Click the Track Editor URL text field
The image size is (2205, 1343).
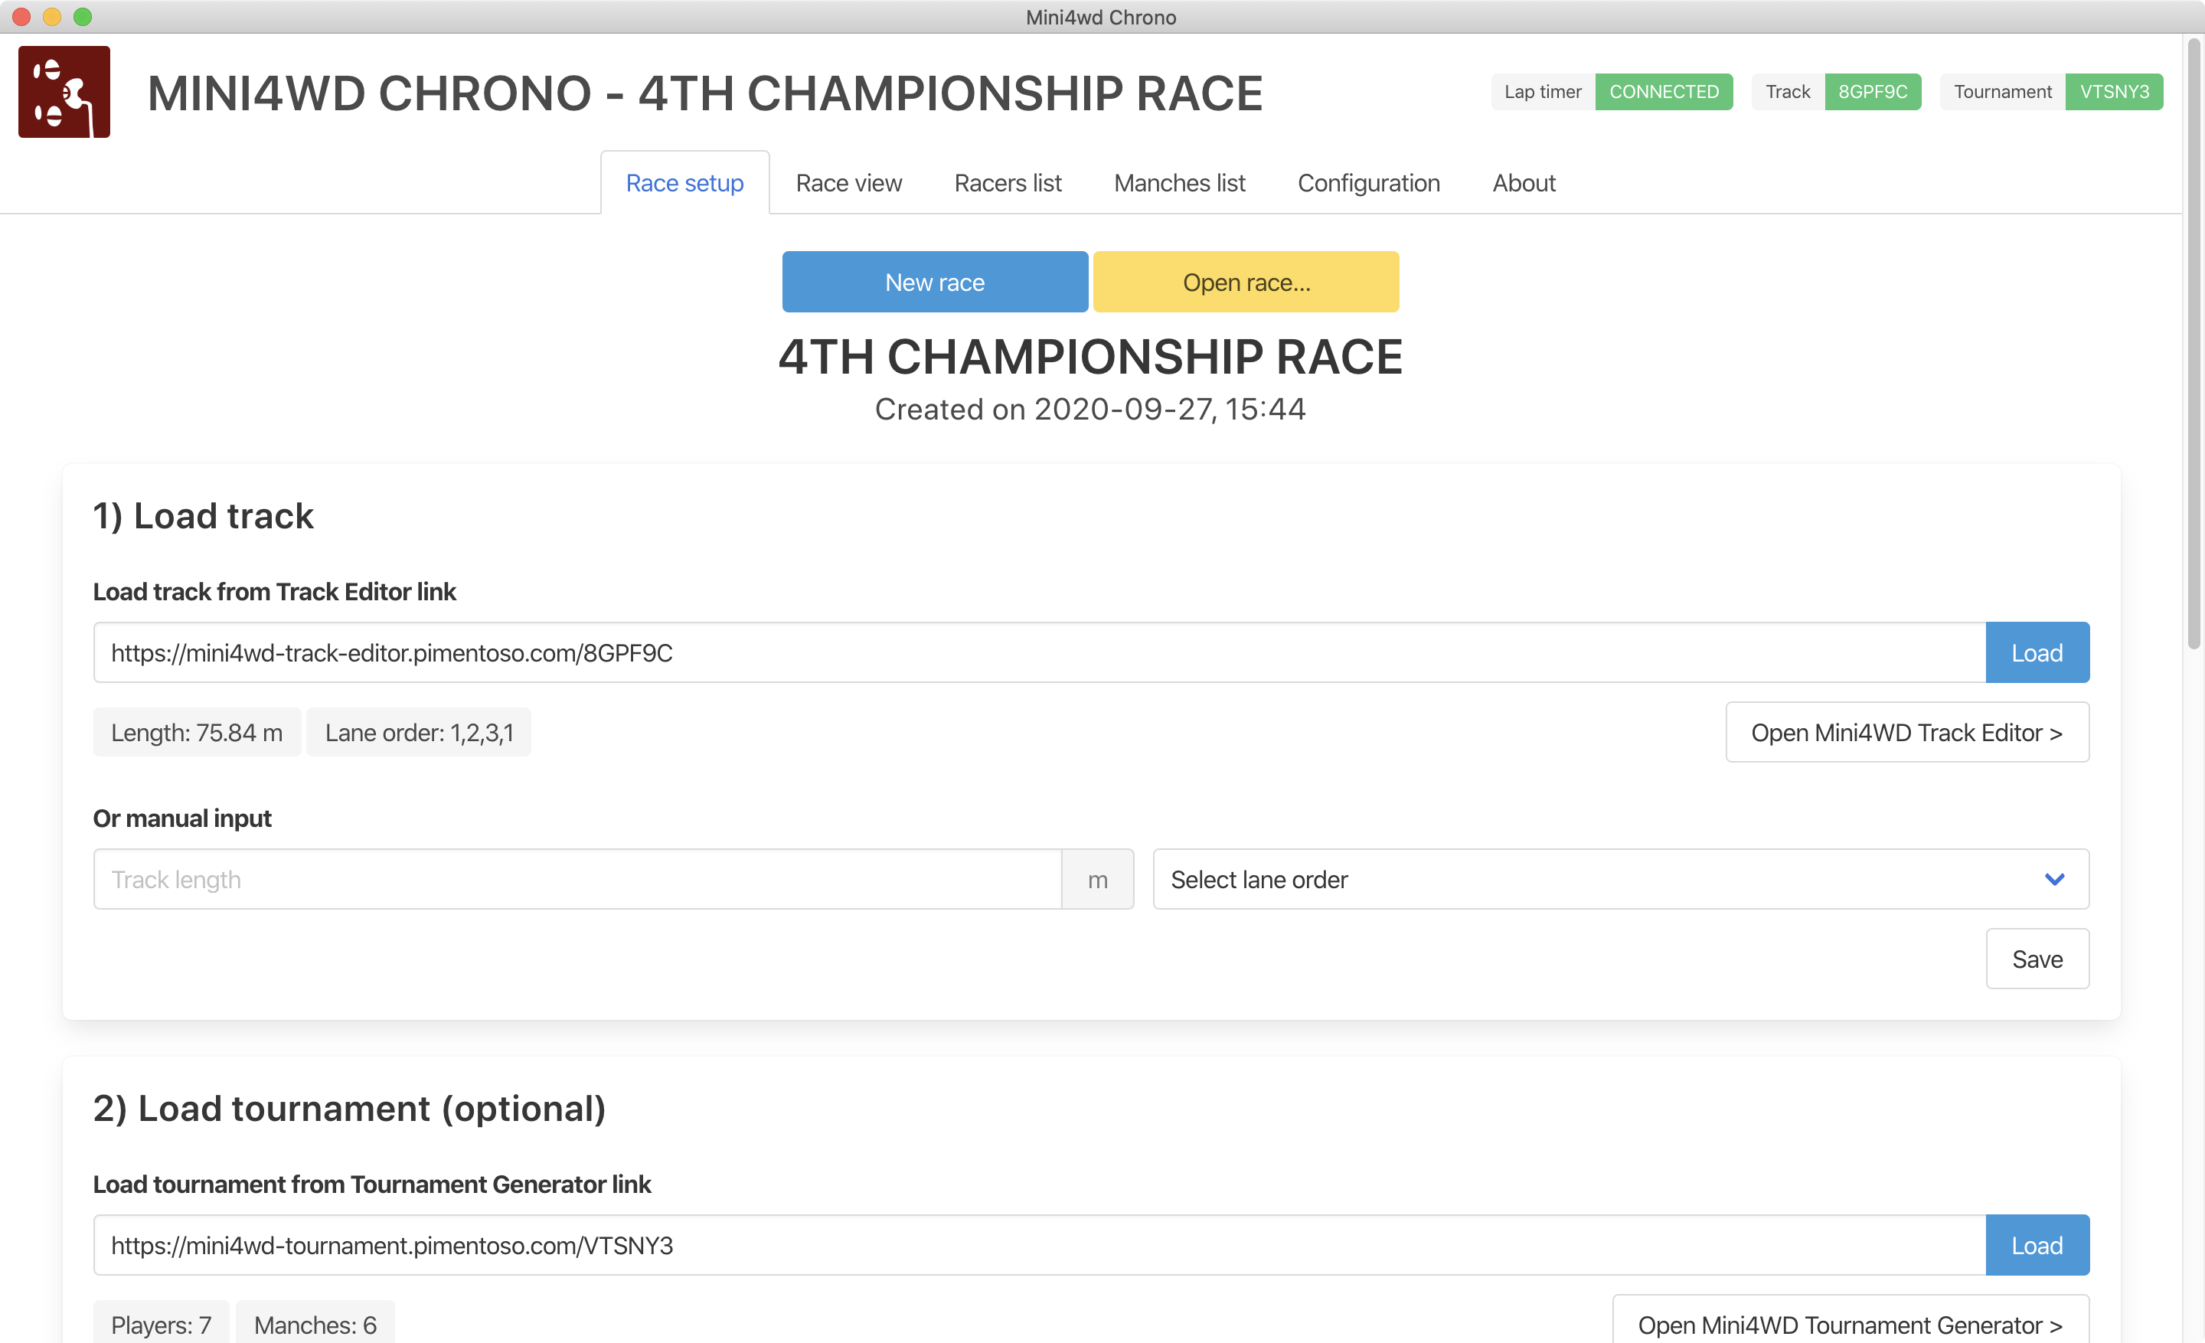coord(1038,653)
